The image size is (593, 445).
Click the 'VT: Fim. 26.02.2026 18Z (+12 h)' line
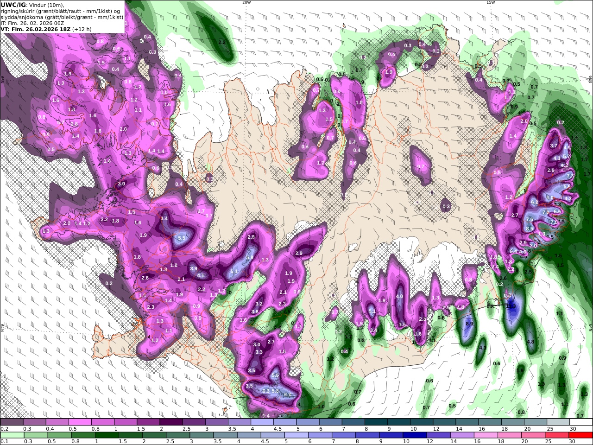tap(46, 29)
